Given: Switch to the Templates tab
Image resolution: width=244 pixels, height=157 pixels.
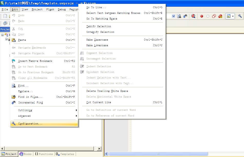Looking at the screenshot, I should [65, 154].
